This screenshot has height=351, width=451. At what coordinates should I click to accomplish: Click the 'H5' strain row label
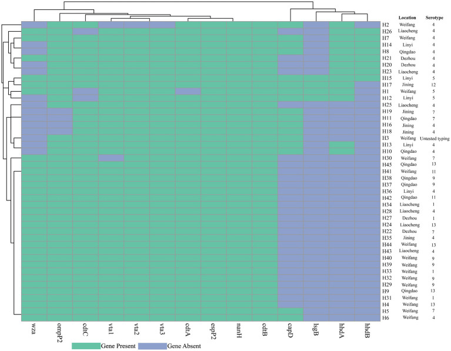(385, 311)
